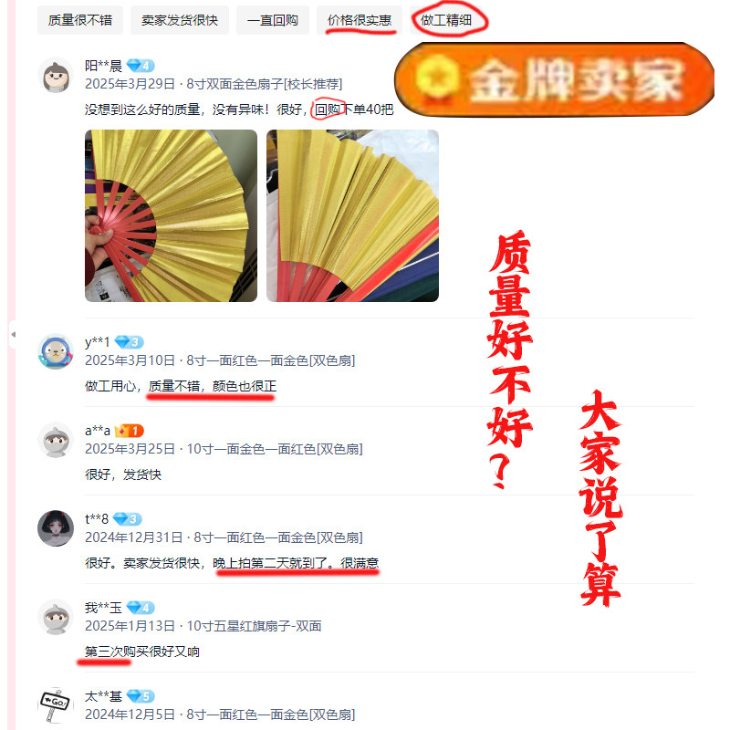The height and width of the screenshot is (730, 730).
Task: Click diamond level 4 badge beside 阳**晨
Action: tap(141, 66)
